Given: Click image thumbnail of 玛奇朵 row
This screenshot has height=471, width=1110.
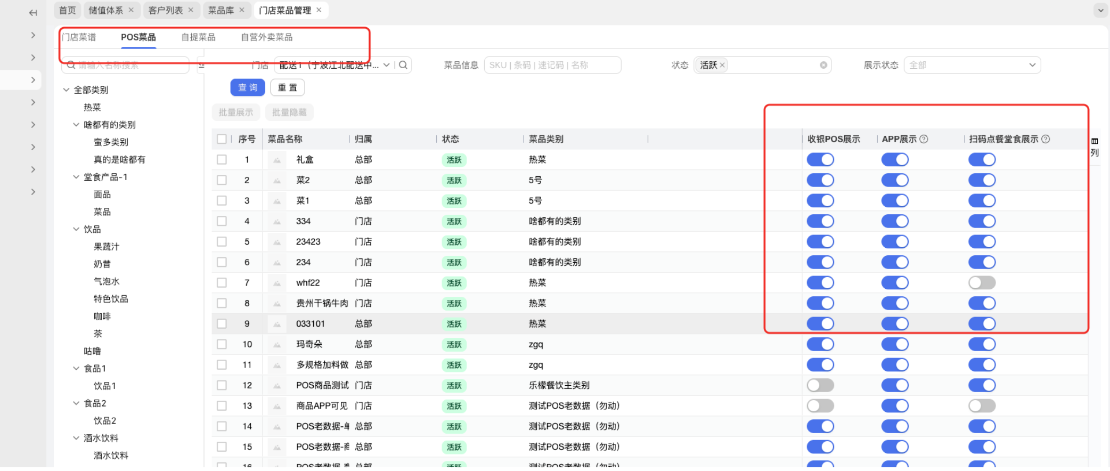Looking at the screenshot, I should (x=277, y=345).
